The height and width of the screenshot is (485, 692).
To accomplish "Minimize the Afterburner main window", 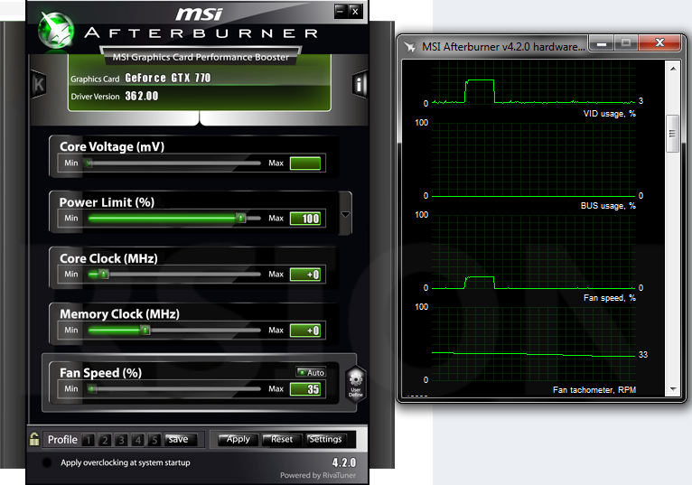I will (x=341, y=11).
